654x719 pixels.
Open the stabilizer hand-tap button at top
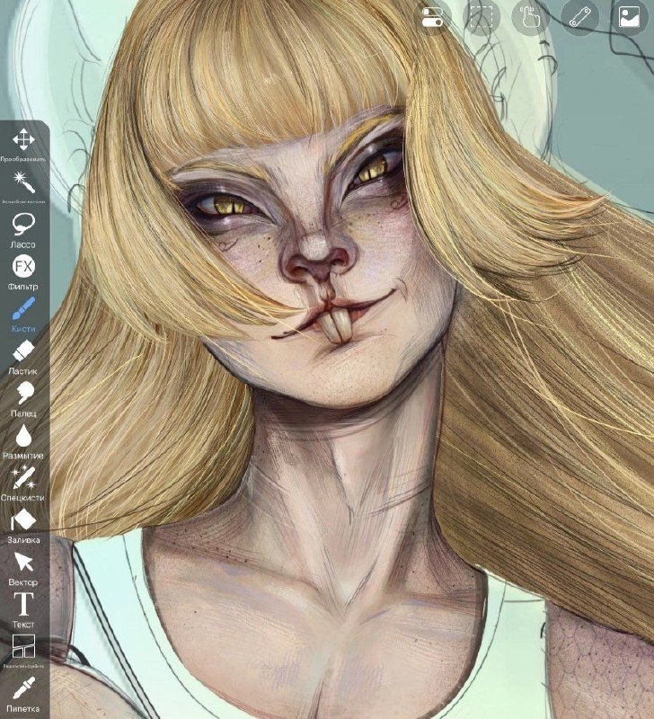pyautogui.click(x=531, y=17)
